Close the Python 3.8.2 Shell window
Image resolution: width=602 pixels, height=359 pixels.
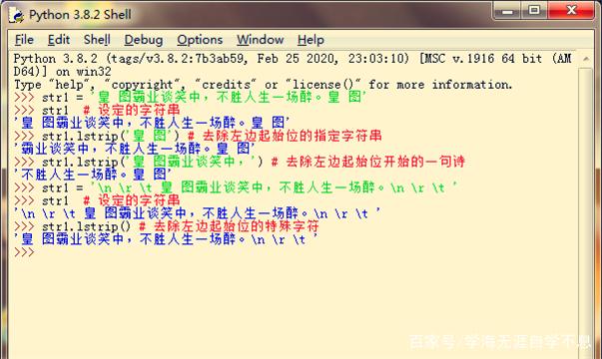[x=571, y=11]
